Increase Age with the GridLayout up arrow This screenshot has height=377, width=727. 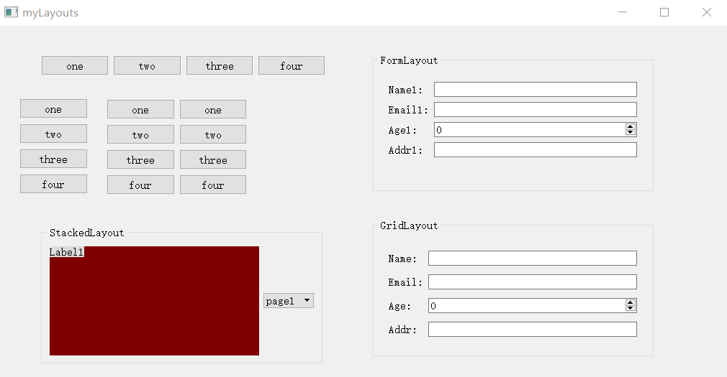[630, 302]
